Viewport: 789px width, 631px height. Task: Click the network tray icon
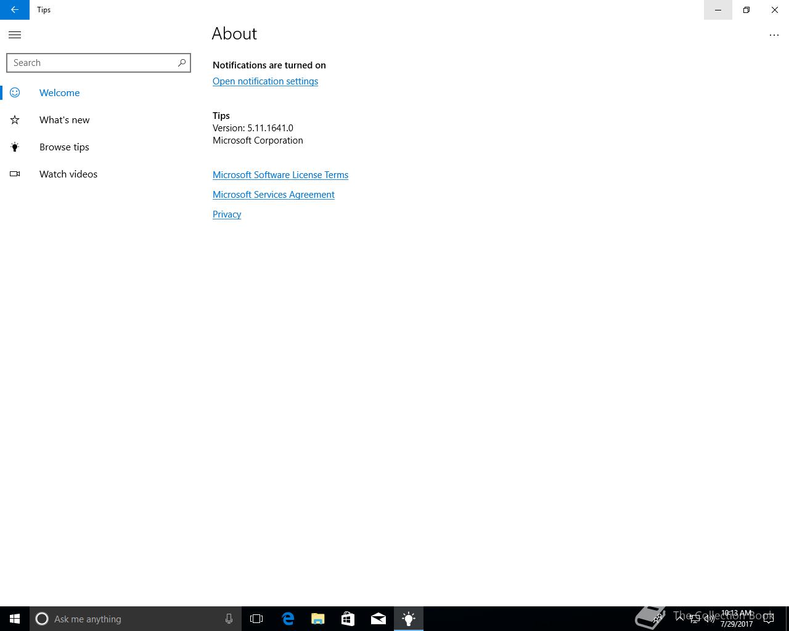pos(695,619)
